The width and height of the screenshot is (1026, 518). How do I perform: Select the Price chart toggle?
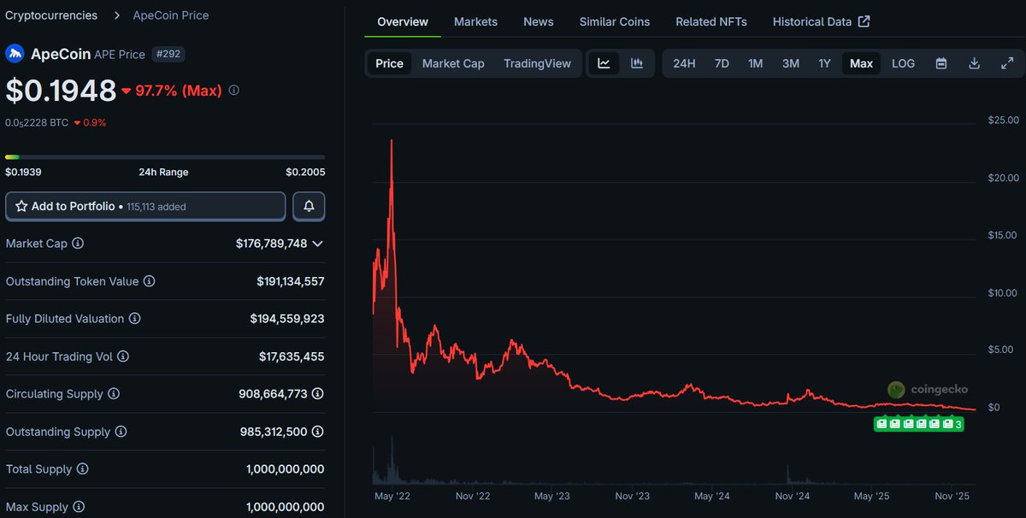[389, 63]
